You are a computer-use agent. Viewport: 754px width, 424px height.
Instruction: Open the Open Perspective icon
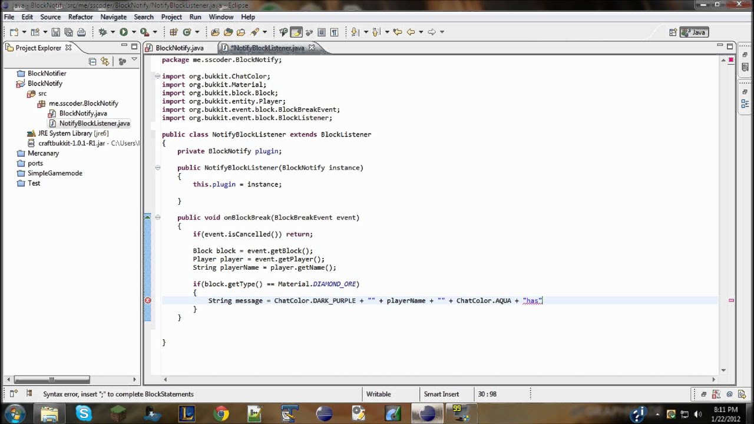tap(673, 32)
